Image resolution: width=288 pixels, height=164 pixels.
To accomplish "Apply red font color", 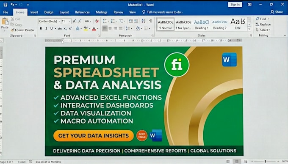I will click(94, 29).
